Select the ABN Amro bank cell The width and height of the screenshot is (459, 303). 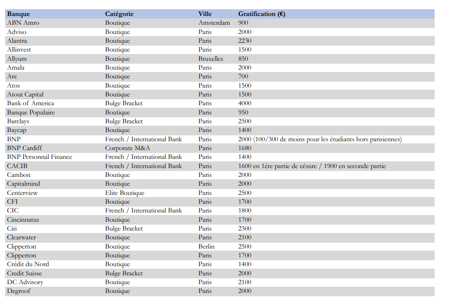[x=23, y=23]
